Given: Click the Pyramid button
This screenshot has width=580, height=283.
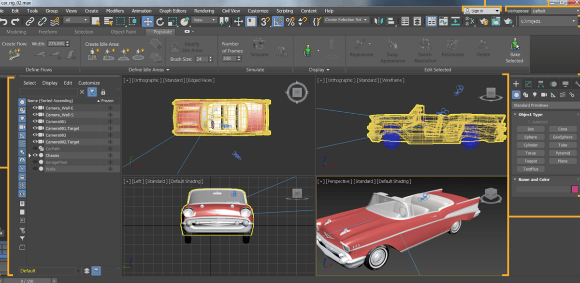Looking at the screenshot, I should (x=563, y=153).
